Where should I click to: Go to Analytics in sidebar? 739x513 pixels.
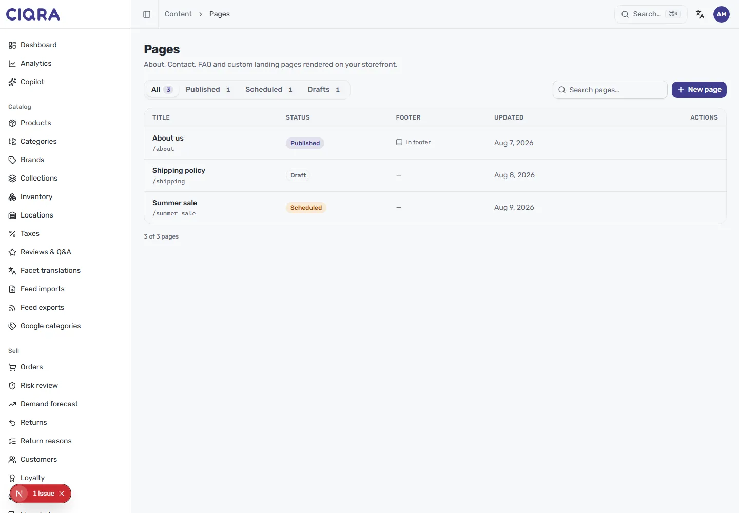(66, 64)
